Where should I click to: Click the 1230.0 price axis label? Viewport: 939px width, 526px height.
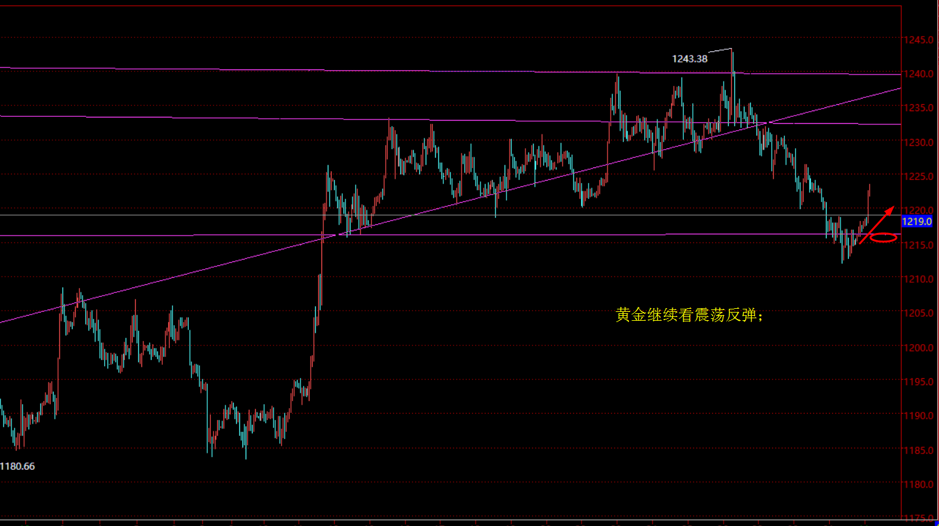918,143
